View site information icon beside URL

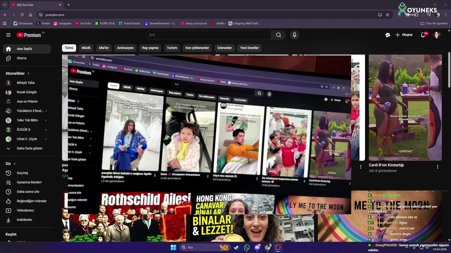point(41,15)
